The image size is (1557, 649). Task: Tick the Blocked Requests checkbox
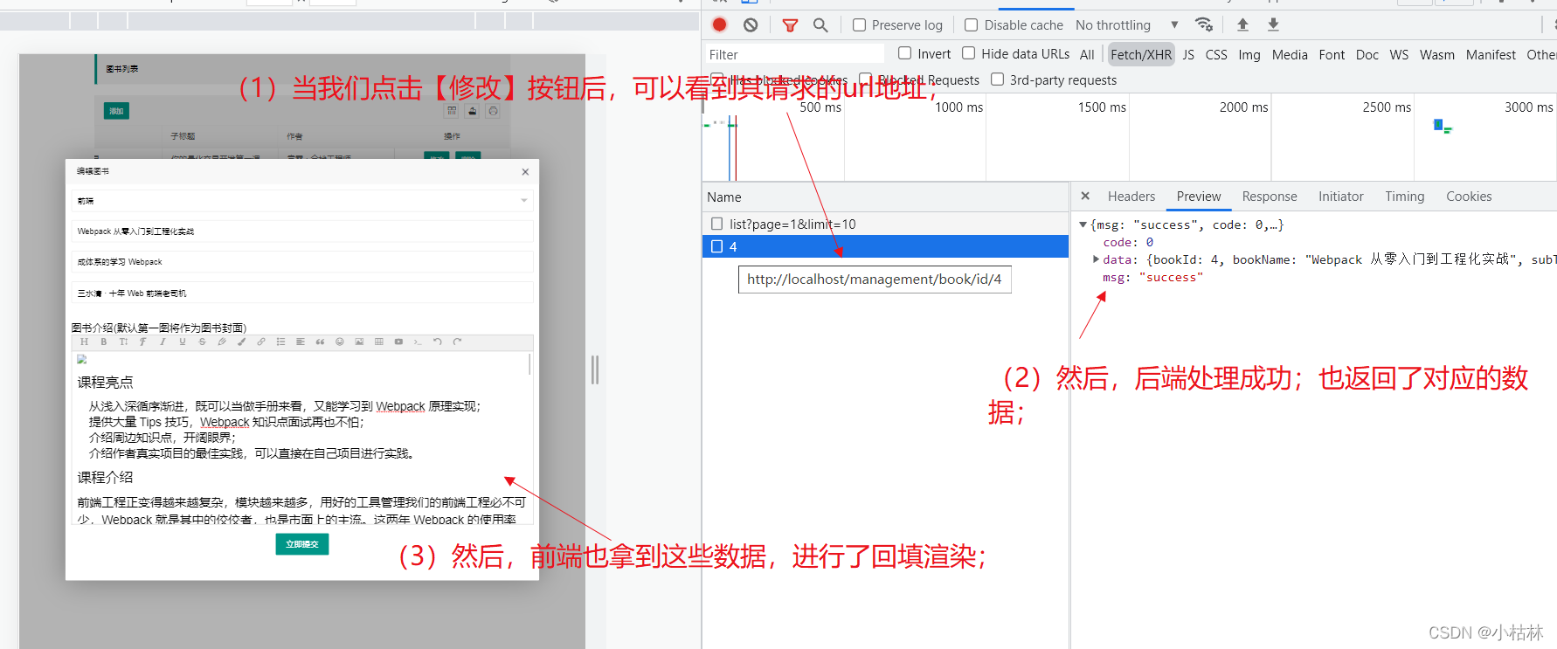[x=865, y=79]
